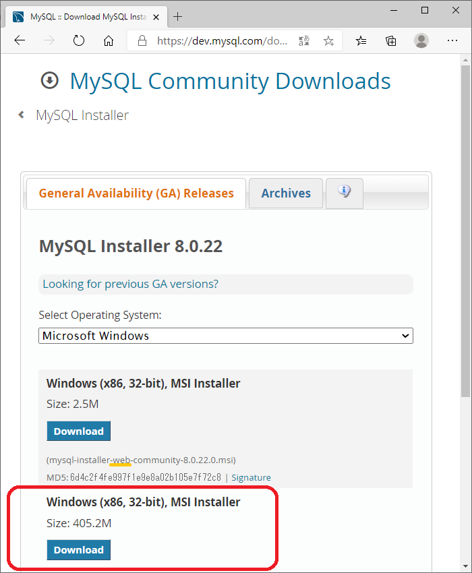Click the browser back arrow
Image resolution: width=472 pixels, height=573 pixels.
[20, 41]
